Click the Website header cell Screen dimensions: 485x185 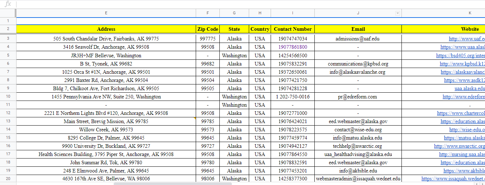click(443, 29)
